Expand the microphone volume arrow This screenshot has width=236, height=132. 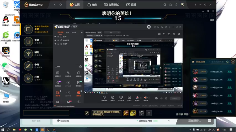point(141,98)
